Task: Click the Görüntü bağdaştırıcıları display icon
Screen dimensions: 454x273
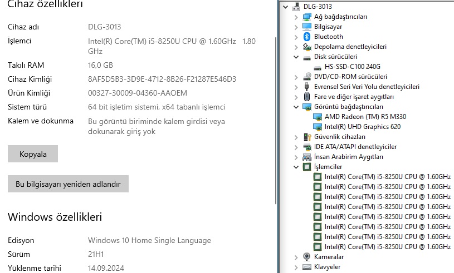Action: click(x=307, y=107)
